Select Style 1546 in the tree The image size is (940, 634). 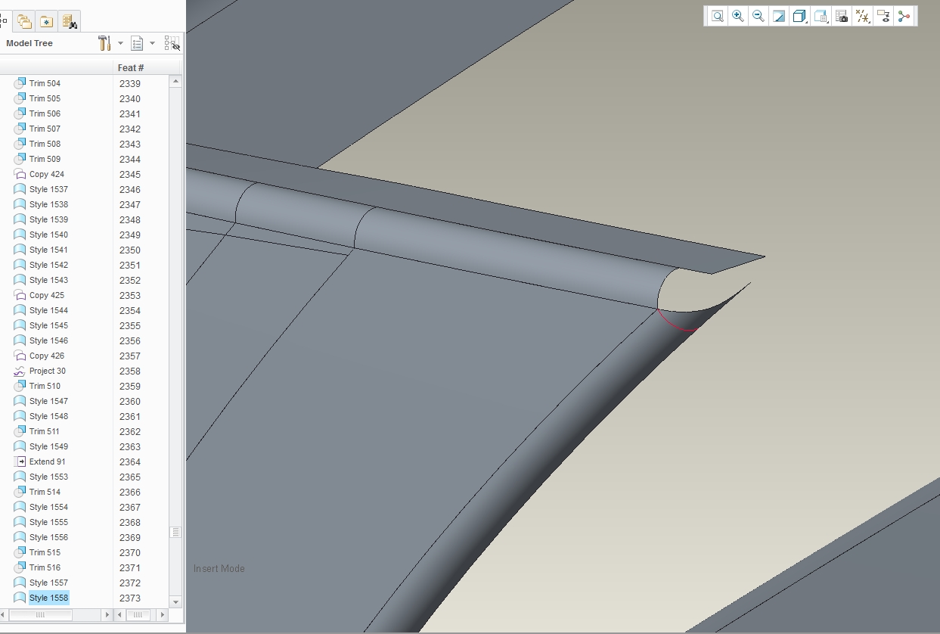pyautogui.click(x=48, y=340)
